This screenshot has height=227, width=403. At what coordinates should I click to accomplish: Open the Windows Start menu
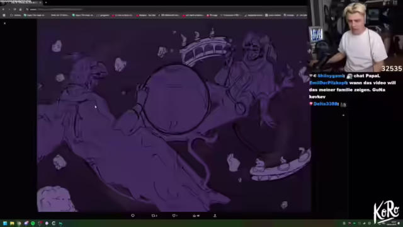[5, 223]
